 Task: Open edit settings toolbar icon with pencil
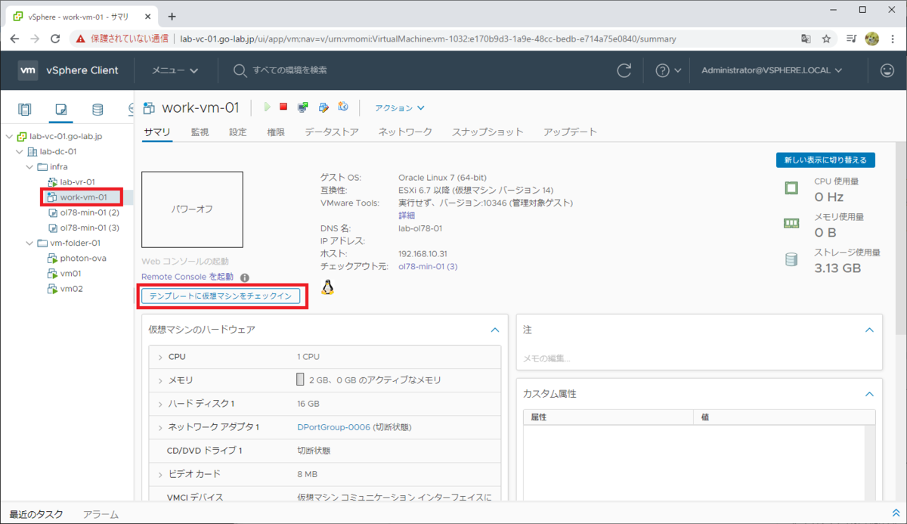(323, 107)
